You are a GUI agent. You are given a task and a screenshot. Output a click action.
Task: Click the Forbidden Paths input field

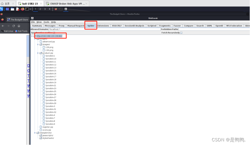tap(214, 29)
